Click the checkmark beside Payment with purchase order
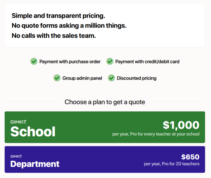The height and width of the screenshot is (178, 211). coord(34,62)
